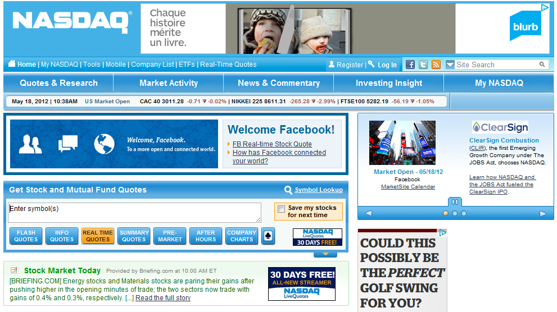This screenshot has width=557, height=312.
Task: Open the RSS feed icon
Action: coord(436,65)
